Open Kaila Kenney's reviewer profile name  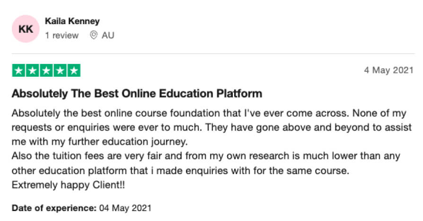[x=72, y=21]
